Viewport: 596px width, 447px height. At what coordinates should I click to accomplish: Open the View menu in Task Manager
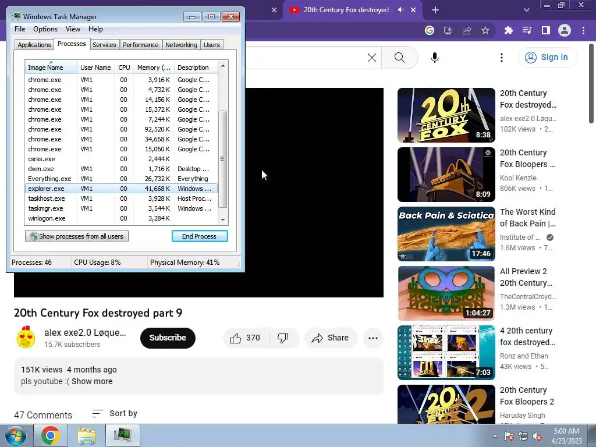[73, 29]
